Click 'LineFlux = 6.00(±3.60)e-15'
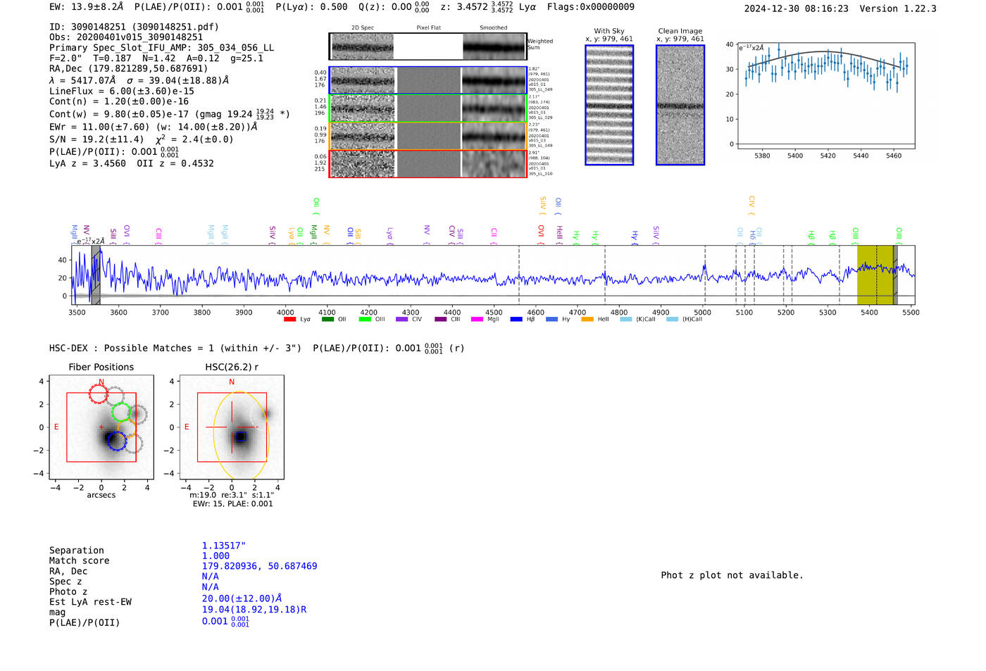This screenshot has height=671, width=986. (121, 91)
